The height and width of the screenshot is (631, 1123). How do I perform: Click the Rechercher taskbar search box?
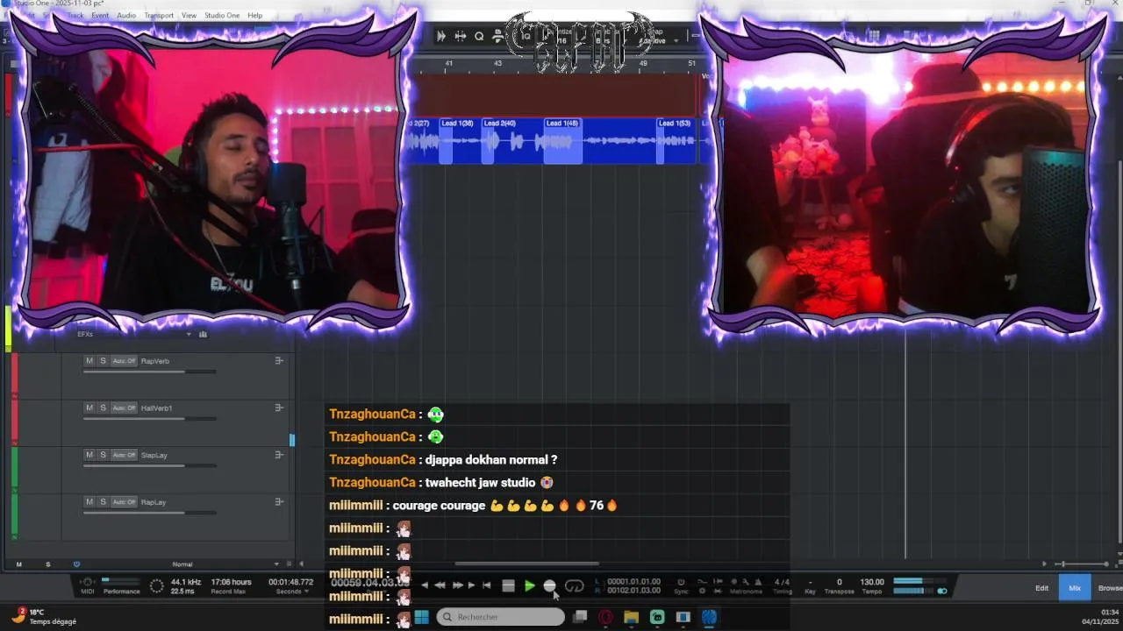[x=500, y=617]
